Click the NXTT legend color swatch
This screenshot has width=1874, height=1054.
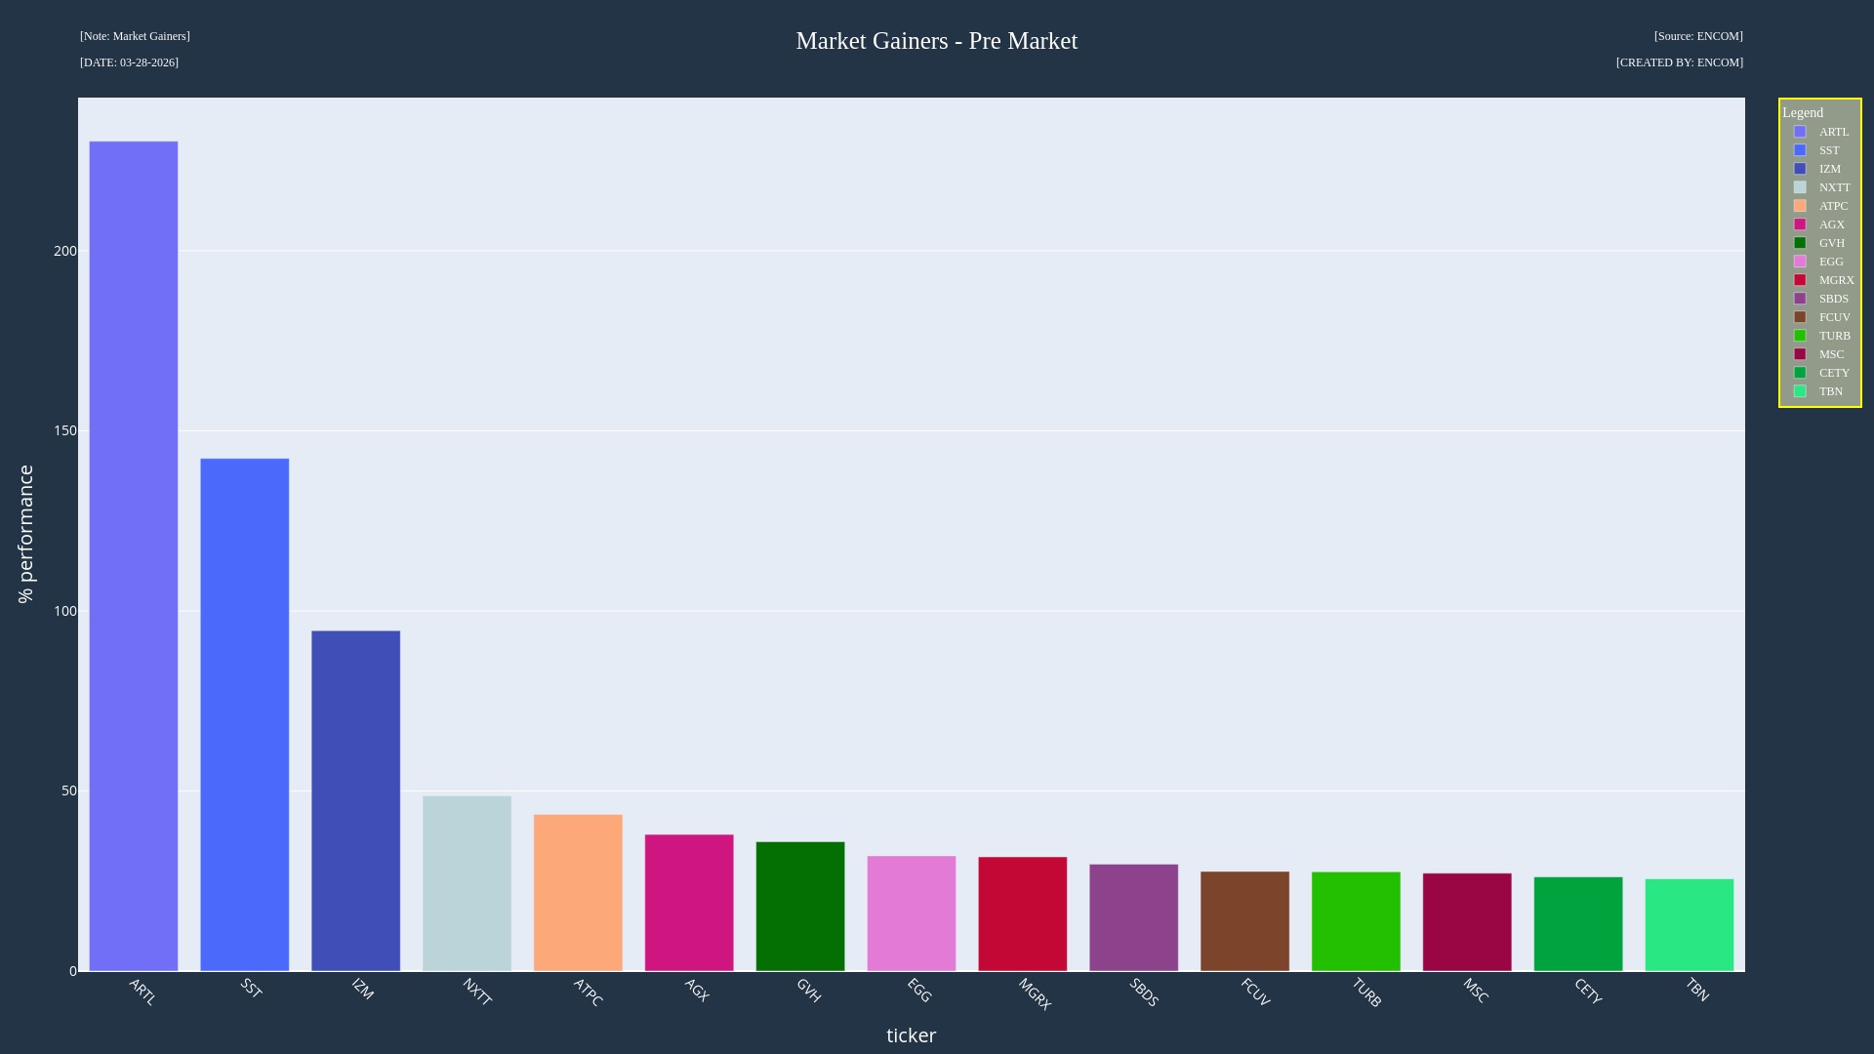tap(1800, 187)
